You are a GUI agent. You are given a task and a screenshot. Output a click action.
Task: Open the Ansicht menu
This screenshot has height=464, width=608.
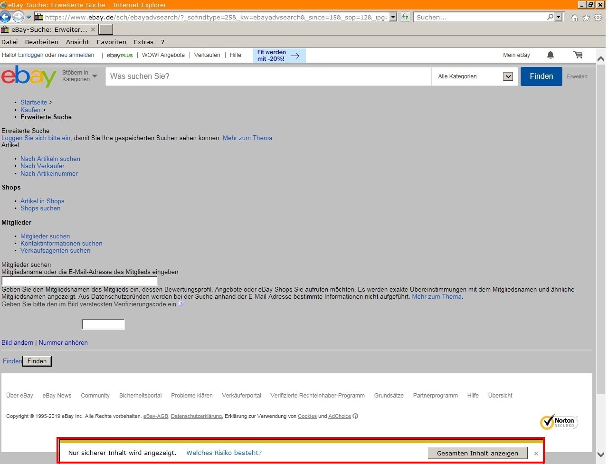point(77,42)
